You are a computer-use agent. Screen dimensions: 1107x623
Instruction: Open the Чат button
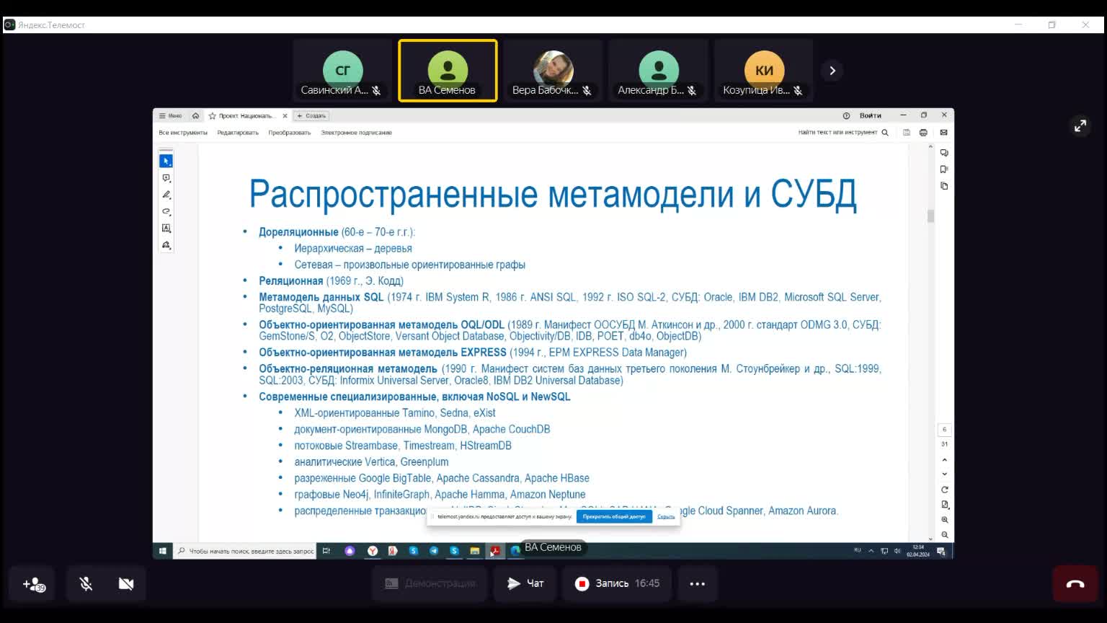[525, 583]
